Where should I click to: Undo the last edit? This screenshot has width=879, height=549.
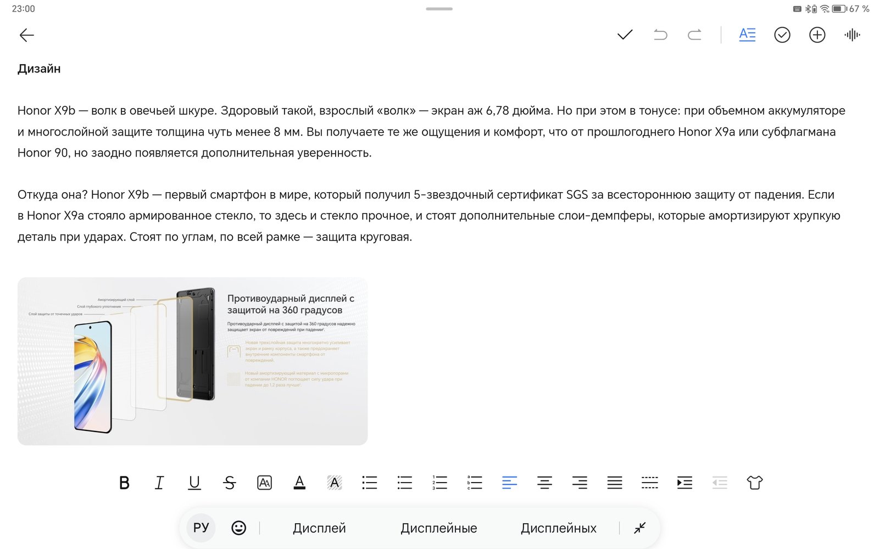(660, 35)
